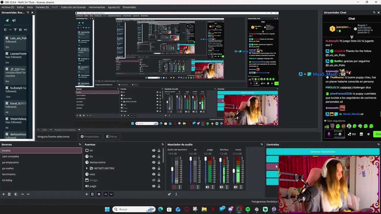Viewport: 381px width, 214px height.
Task: Delete the selected scene using trash icon
Action: click(x=9, y=194)
